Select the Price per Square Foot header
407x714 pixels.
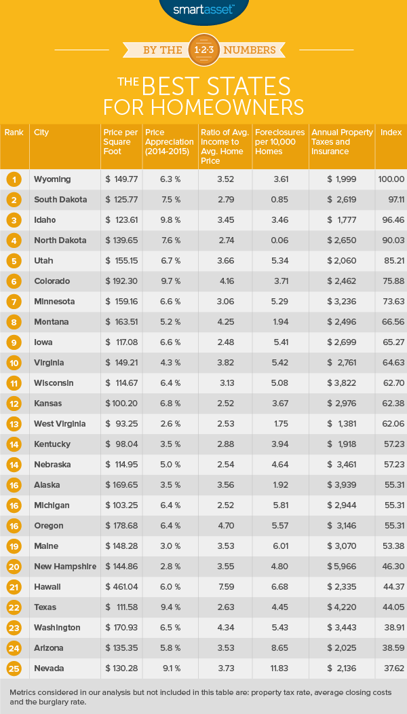click(x=121, y=142)
